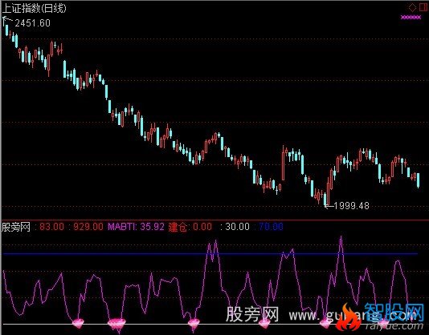Click the indicator value 929.00

point(88,227)
